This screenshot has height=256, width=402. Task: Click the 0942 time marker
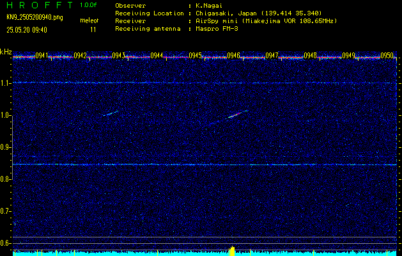(80, 55)
